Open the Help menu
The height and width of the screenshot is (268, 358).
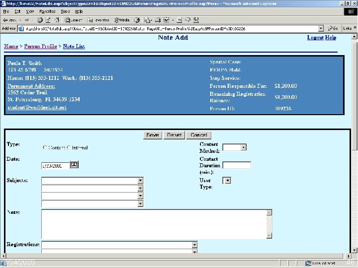[79, 11]
